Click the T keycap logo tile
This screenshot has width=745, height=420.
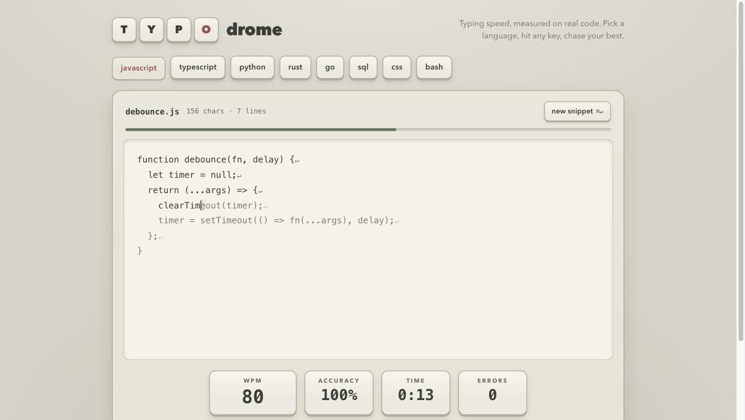(x=124, y=30)
